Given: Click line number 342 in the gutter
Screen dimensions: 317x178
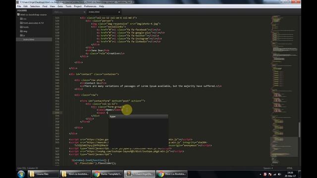Looking at the screenshot, I should pos(57,74).
